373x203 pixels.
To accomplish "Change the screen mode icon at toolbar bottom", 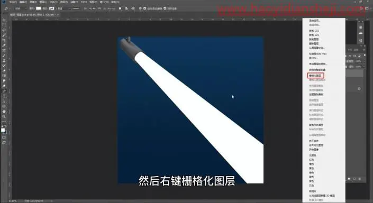I will pos(4,142).
